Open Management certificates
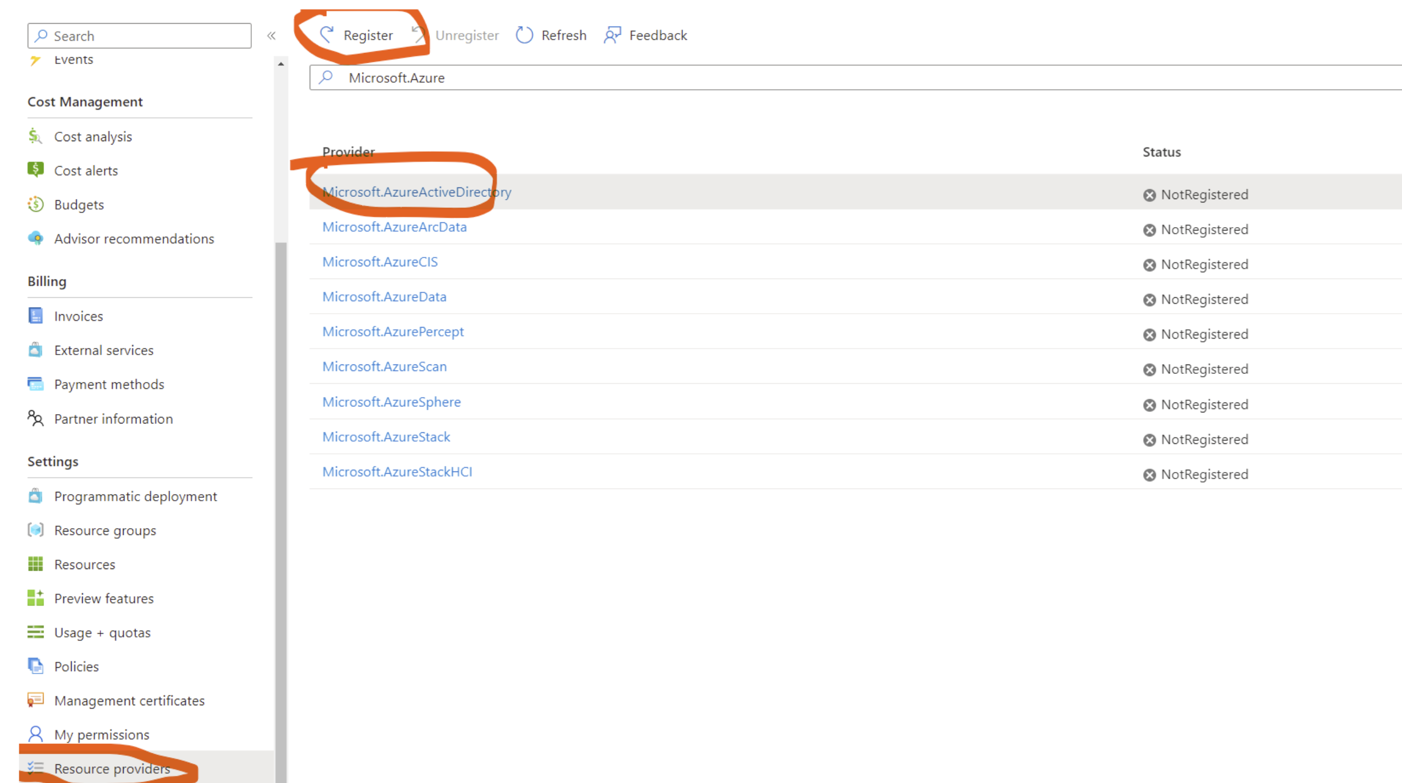Viewport: 1402px width, 783px height. [x=129, y=700]
